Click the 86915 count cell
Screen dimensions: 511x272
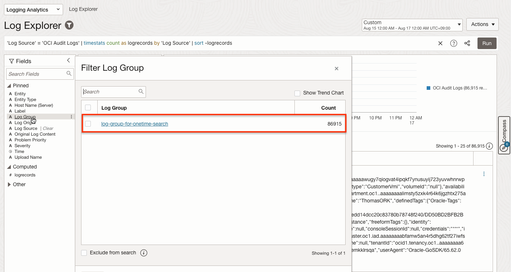pyautogui.click(x=334, y=124)
